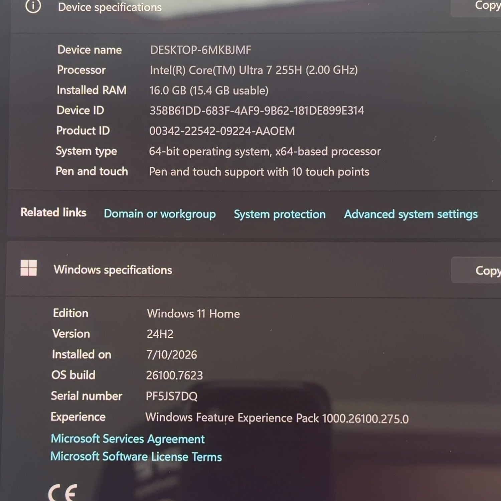Click the Installed on label
Image resolution: width=501 pixels, height=501 pixels.
(x=81, y=354)
